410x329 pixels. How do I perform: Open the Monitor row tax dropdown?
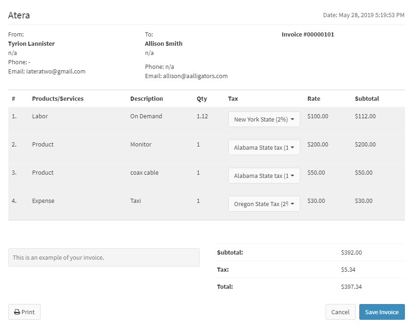(x=264, y=147)
